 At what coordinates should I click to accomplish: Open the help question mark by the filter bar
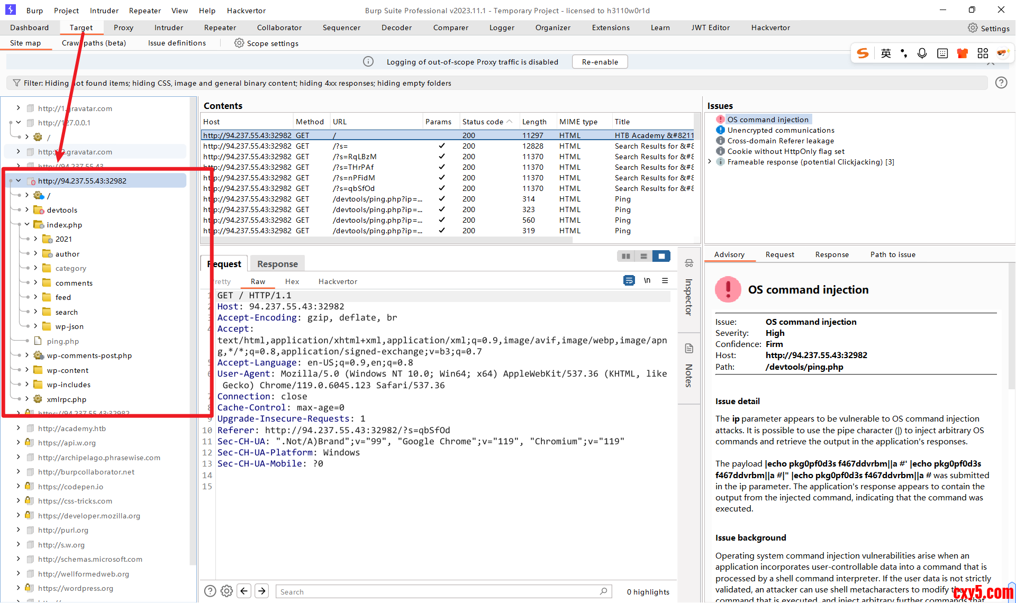coord(1001,83)
